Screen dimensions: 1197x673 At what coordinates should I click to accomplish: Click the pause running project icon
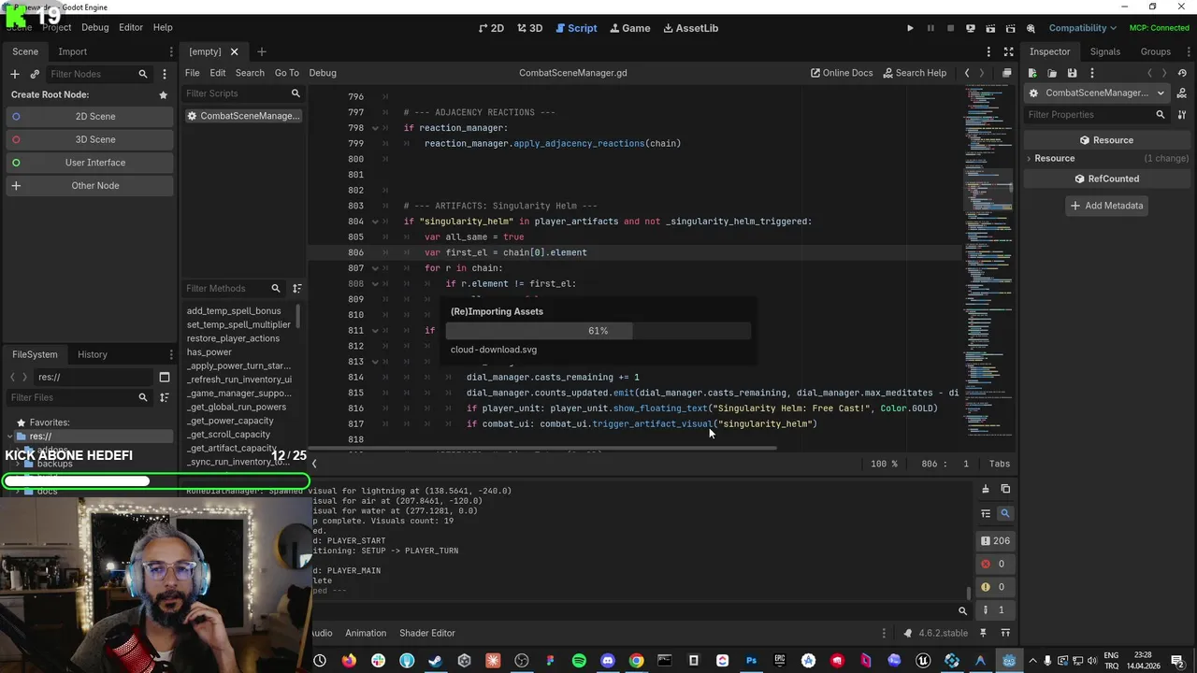pos(930,28)
